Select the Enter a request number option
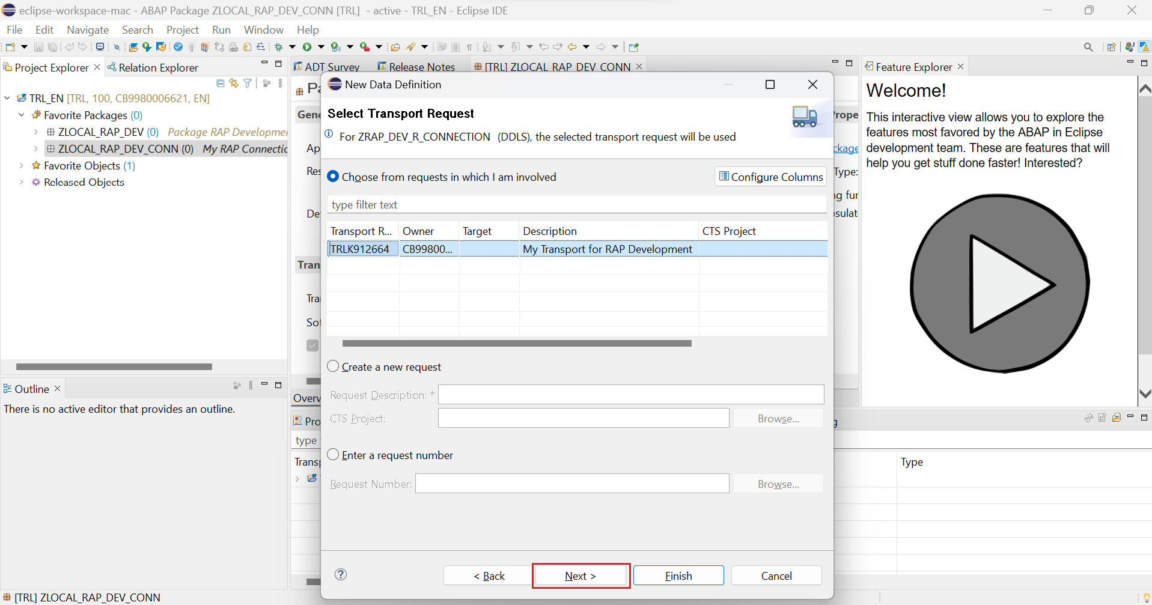Image resolution: width=1152 pixels, height=605 pixels. point(333,455)
